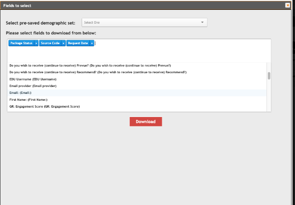Close the Fields to select dialog
Viewport: 295px width, 205px height.
point(288,5)
